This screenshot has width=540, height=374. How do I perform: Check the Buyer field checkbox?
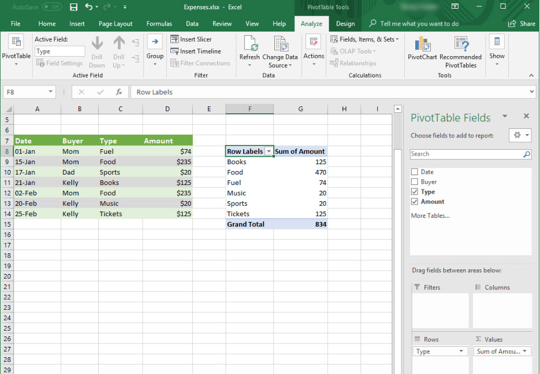(x=414, y=182)
